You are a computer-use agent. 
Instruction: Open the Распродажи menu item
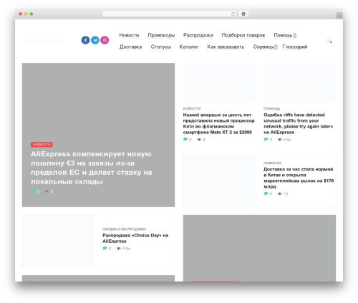[x=198, y=35]
